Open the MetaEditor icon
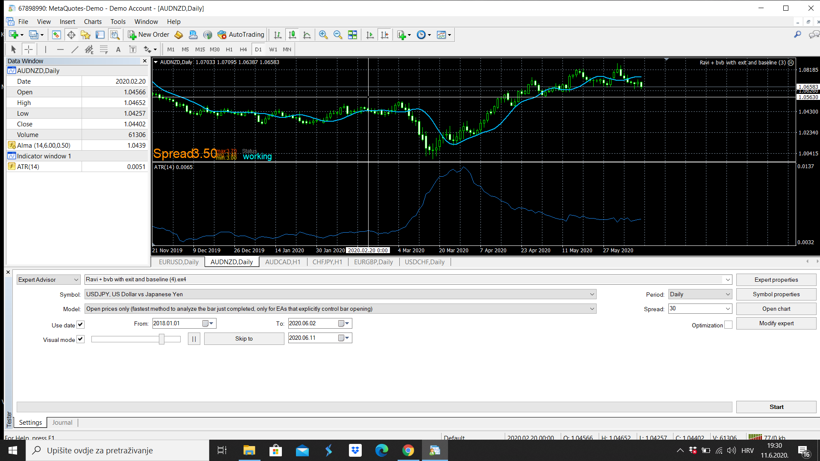 (x=179, y=35)
